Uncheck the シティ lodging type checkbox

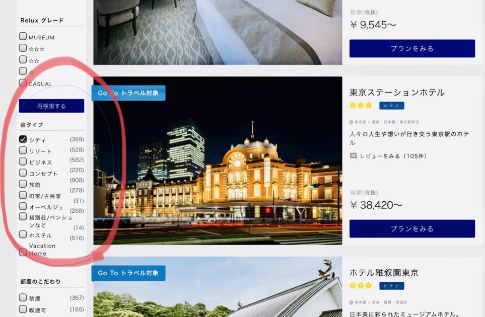23,139
